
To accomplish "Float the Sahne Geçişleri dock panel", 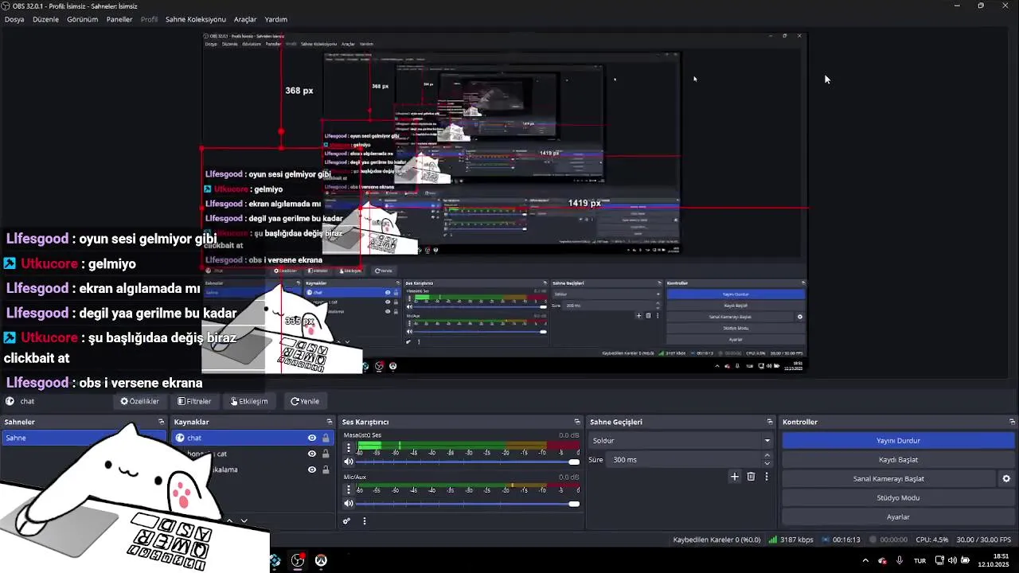I will pyautogui.click(x=770, y=422).
